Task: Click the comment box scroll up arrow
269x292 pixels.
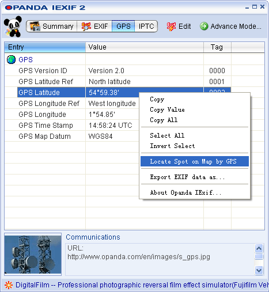Action: coord(259,249)
